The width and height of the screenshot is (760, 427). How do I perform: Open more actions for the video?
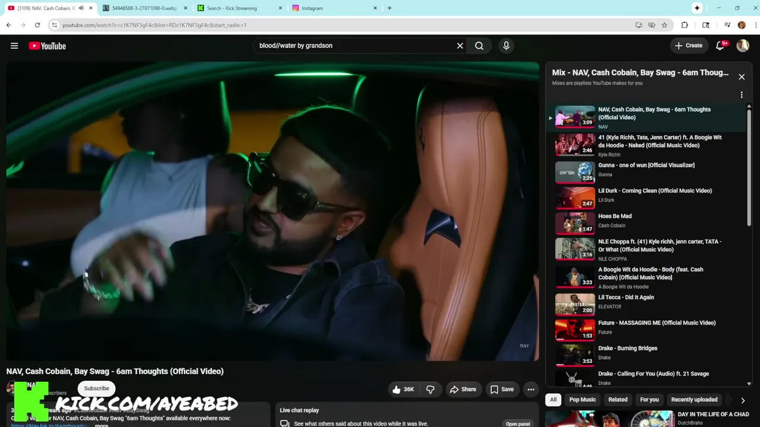click(x=531, y=390)
